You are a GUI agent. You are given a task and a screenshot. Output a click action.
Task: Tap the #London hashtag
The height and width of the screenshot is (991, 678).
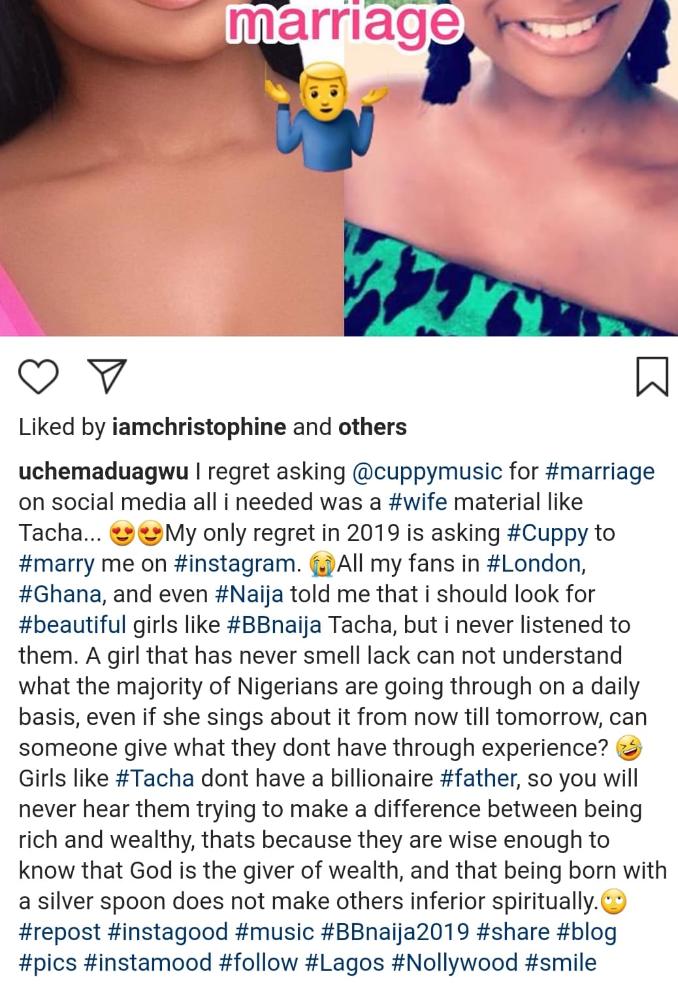[x=534, y=564]
